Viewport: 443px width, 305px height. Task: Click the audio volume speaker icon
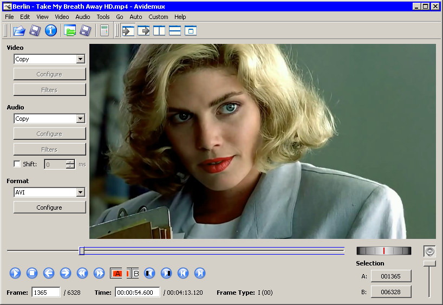tap(429, 251)
